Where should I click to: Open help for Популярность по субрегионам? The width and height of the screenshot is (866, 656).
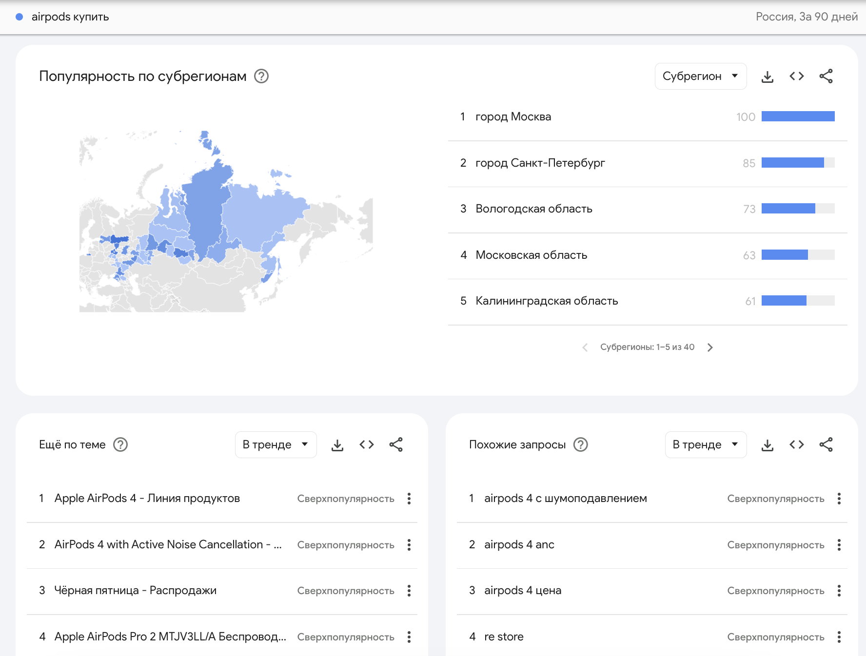(x=261, y=76)
